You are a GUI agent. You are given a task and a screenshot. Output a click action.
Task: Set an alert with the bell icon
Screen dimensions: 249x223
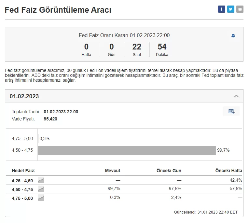tap(233, 35)
